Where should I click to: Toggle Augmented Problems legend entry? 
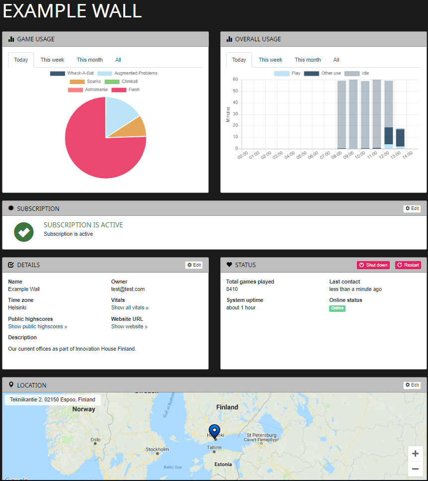click(x=127, y=73)
